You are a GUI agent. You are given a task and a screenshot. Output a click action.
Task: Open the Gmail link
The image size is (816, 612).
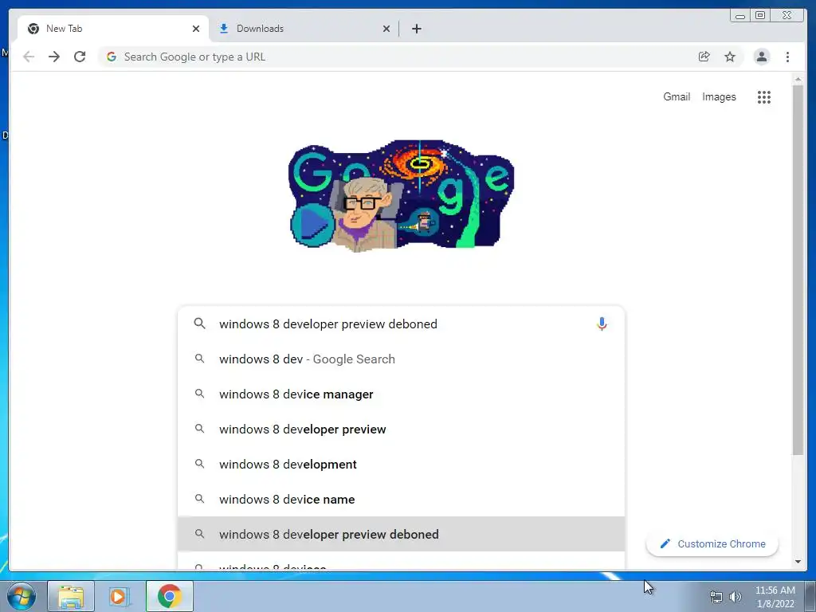677,96
